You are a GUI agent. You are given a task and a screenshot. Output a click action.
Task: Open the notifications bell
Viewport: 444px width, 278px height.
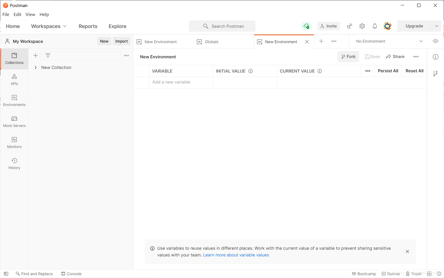[375, 26]
